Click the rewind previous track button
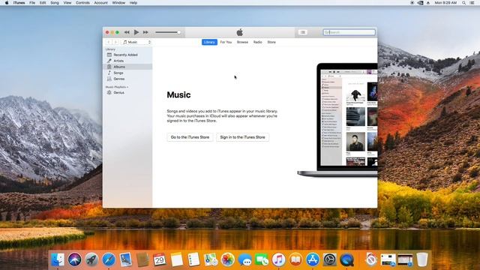The height and width of the screenshot is (270, 480). 127,32
